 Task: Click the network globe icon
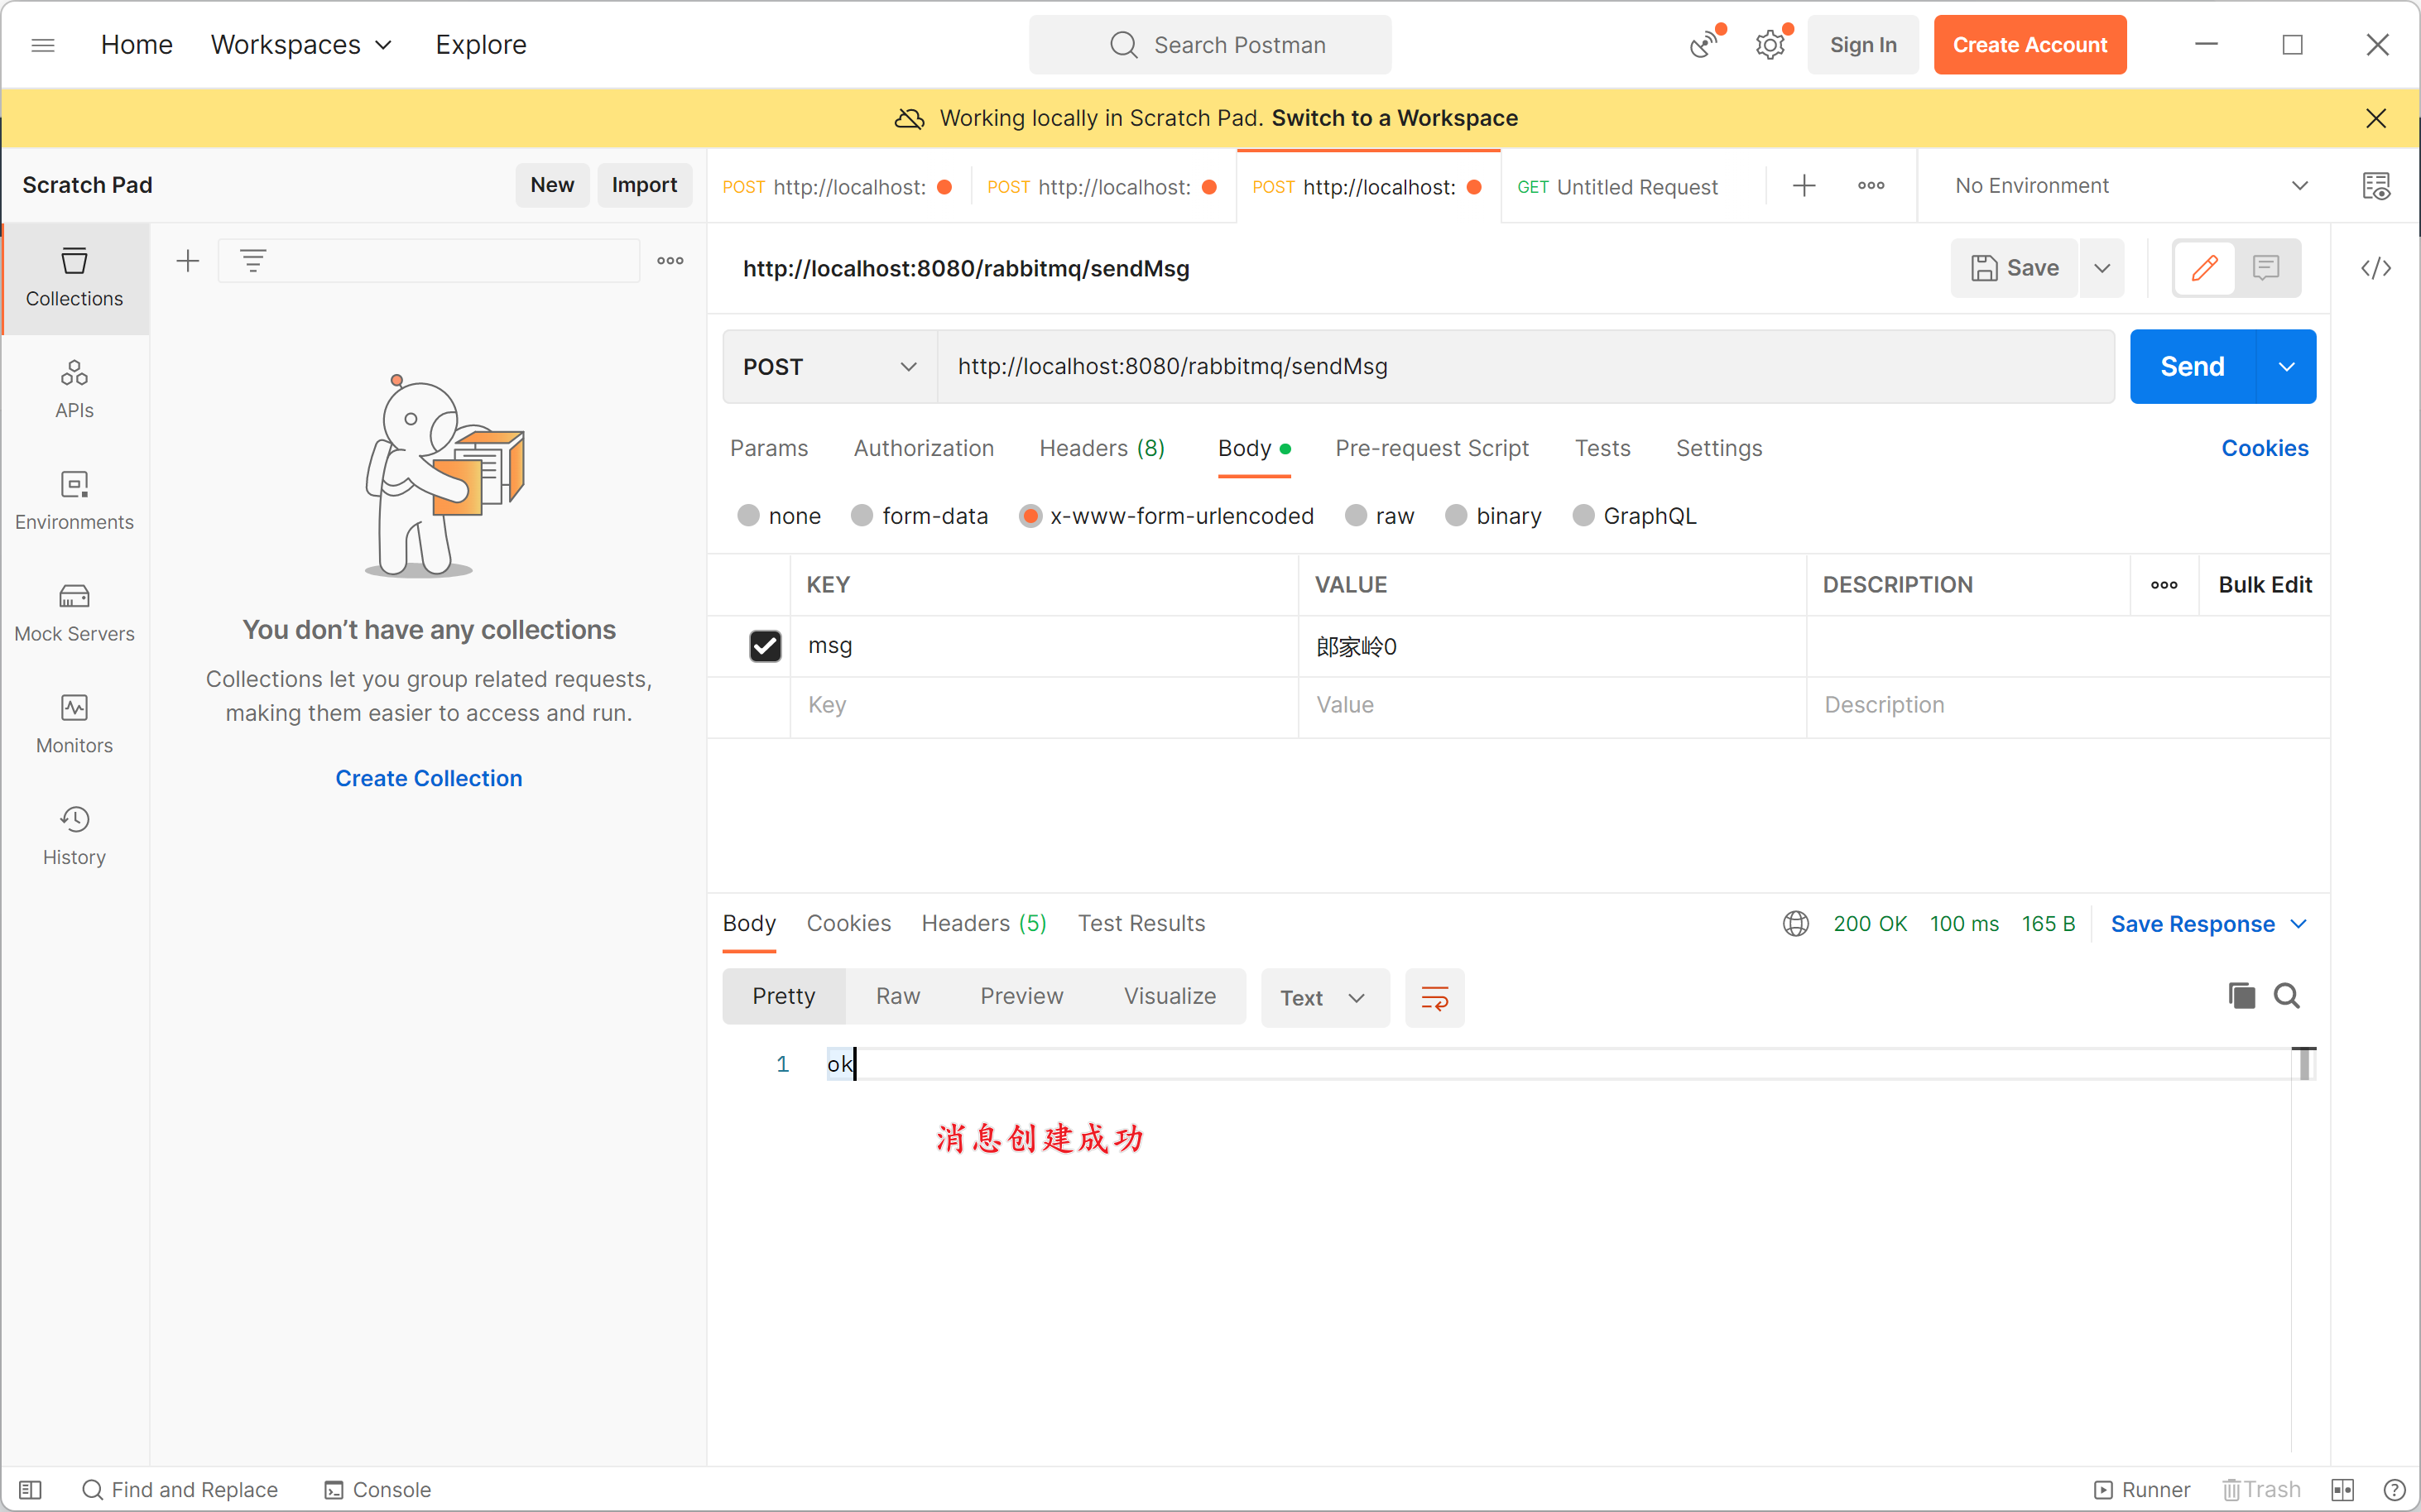point(1796,923)
